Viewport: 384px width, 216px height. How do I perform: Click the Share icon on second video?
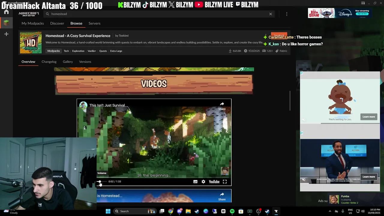click(x=222, y=196)
